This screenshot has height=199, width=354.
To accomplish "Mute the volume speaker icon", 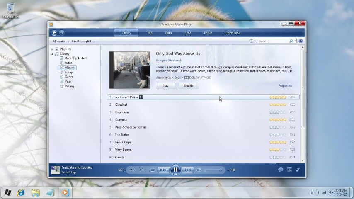I will point(199,170).
